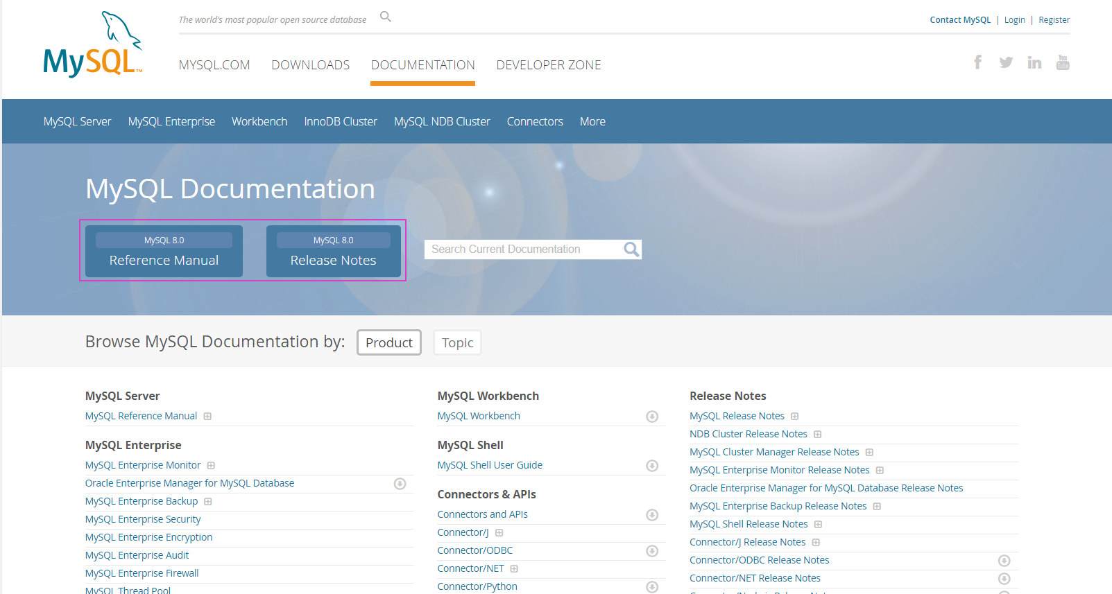Click download icon beside Connector/Python
The image size is (1112, 594).
coord(652,587)
